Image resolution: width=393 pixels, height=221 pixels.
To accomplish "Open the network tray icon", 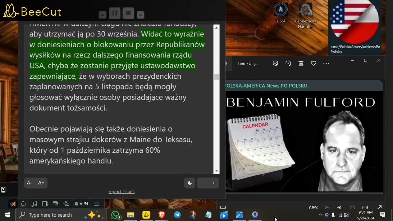I will pyautogui.click(x=340, y=215).
